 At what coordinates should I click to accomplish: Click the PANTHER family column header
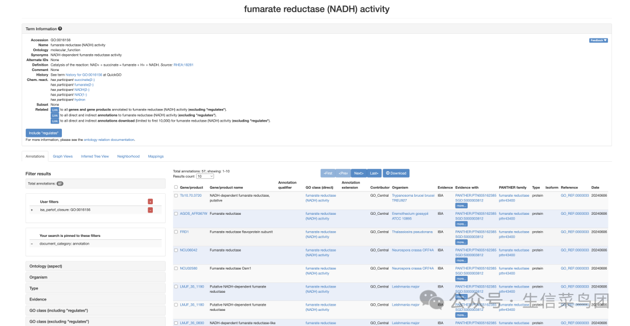pyautogui.click(x=513, y=187)
